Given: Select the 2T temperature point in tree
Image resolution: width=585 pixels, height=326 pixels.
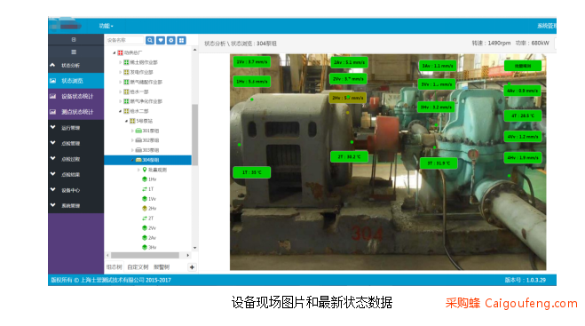Looking at the screenshot, I should click(148, 219).
